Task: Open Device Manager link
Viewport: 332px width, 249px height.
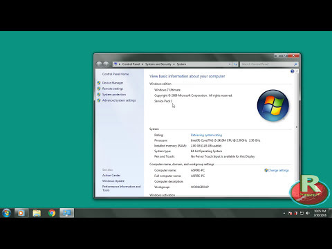Action: (x=113, y=83)
